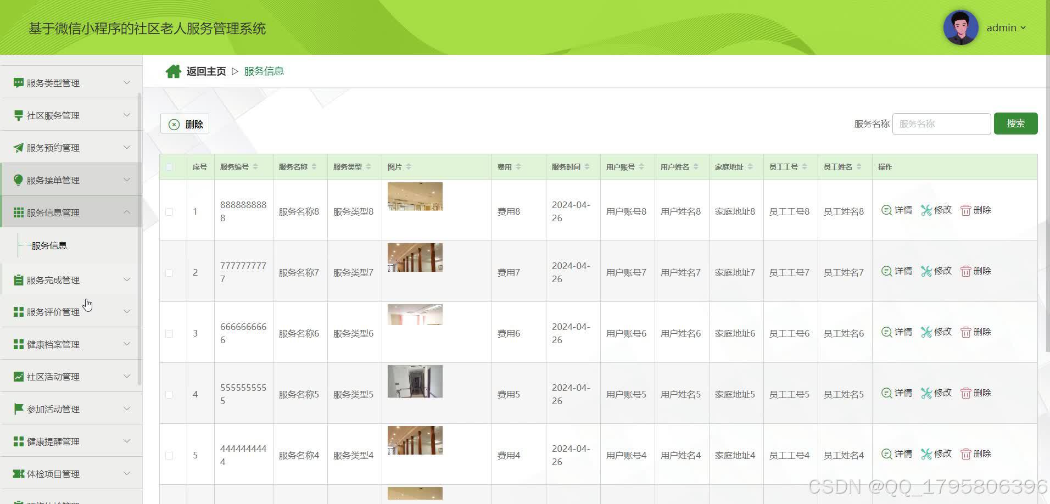Click the 参加活动管理 flag icon
1050x504 pixels.
coord(18,409)
